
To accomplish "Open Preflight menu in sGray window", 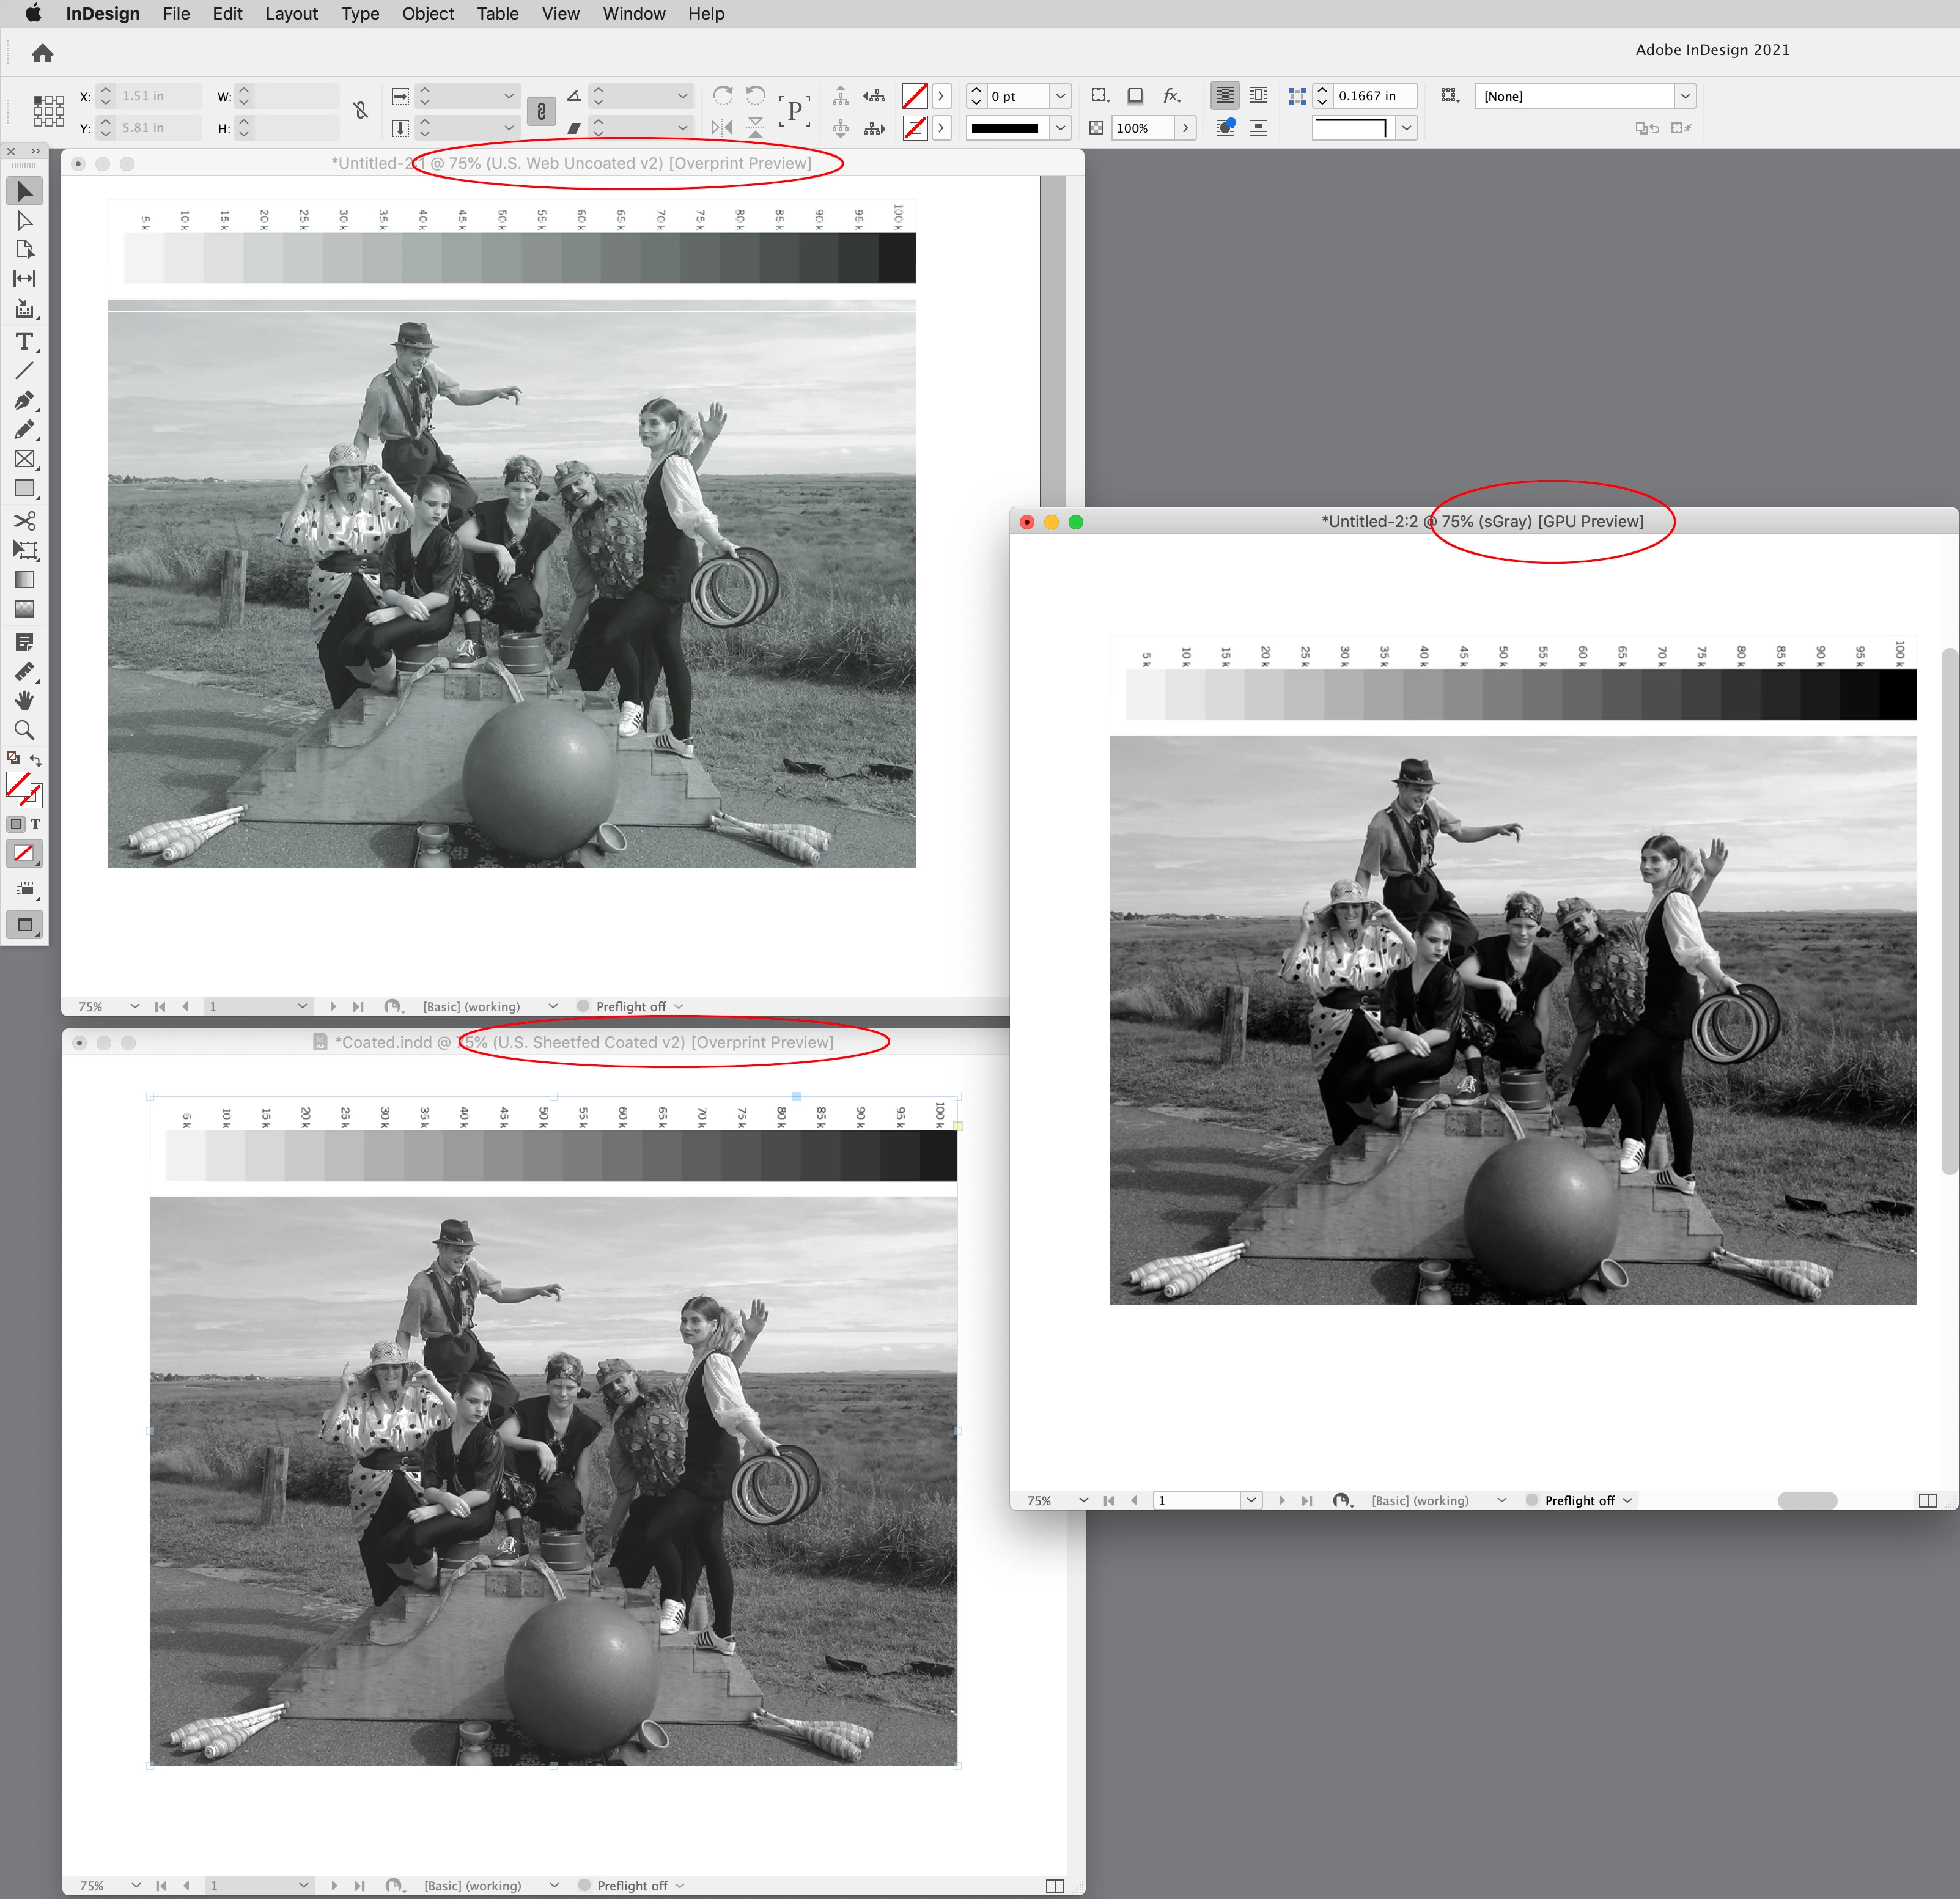I will 1627,1500.
